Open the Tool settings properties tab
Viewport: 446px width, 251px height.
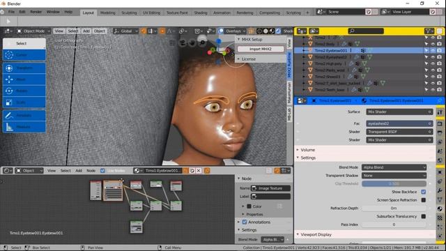pos(440,112)
